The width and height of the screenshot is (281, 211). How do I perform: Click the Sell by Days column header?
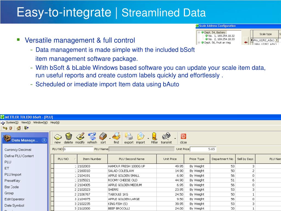[x=245, y=159]
